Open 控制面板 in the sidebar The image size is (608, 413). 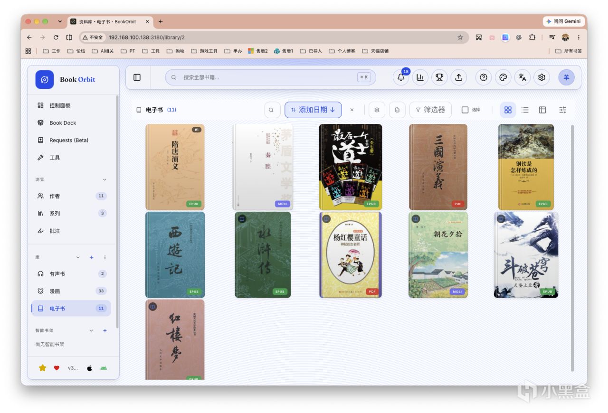pyautogui.click(x=71, y=105)
